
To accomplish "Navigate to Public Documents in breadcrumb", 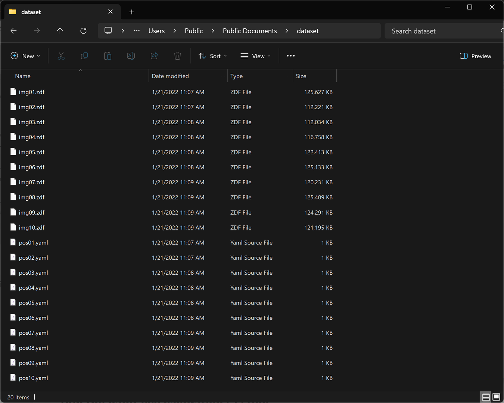I will [250, 31].
